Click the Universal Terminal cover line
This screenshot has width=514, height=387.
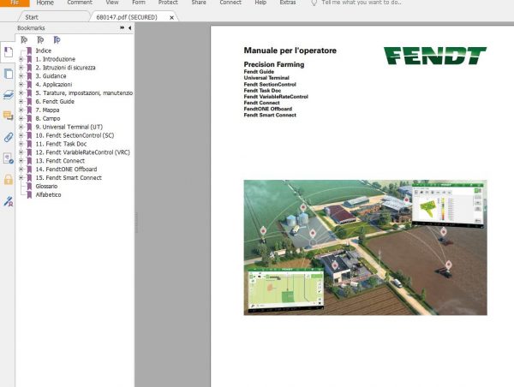pyautogui.click(x=266, y=78)
